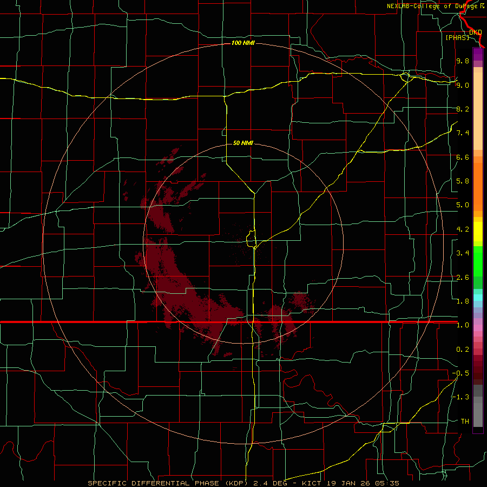Select the purple swatch at the scale top

click(478, 54)
